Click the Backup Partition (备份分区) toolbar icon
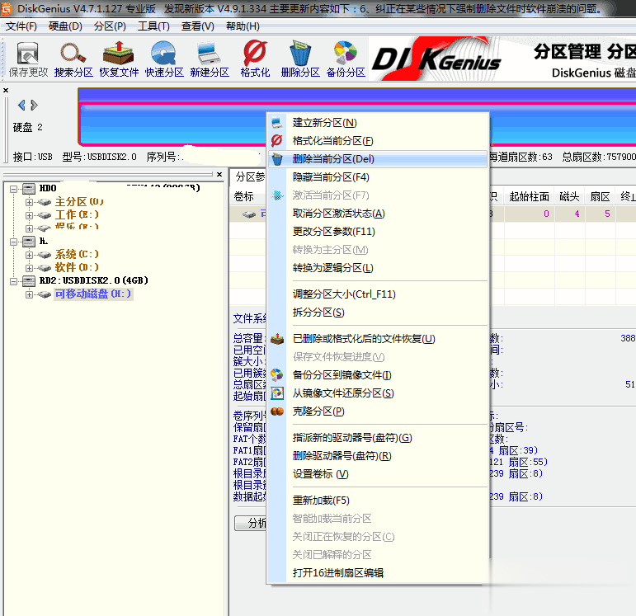The height and width of the screenshot is (616, 636). 346,54
